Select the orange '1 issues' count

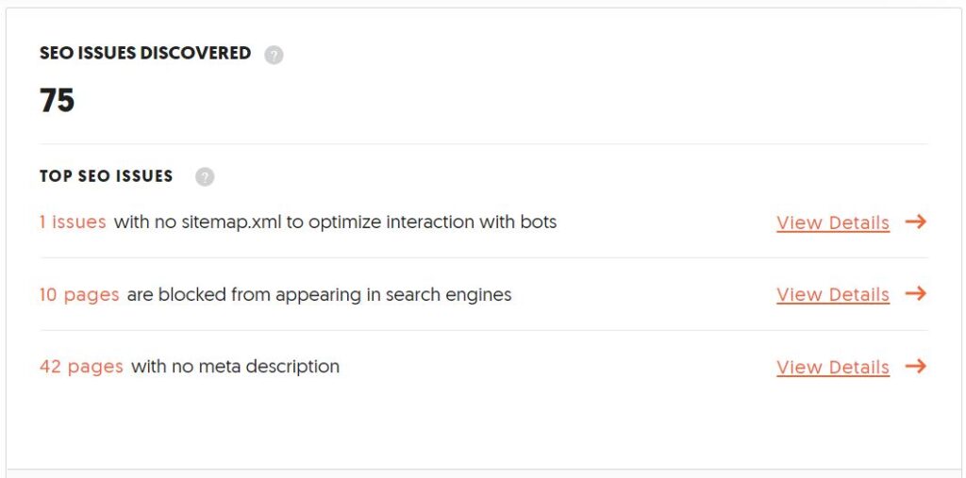[x=73, y=222]
